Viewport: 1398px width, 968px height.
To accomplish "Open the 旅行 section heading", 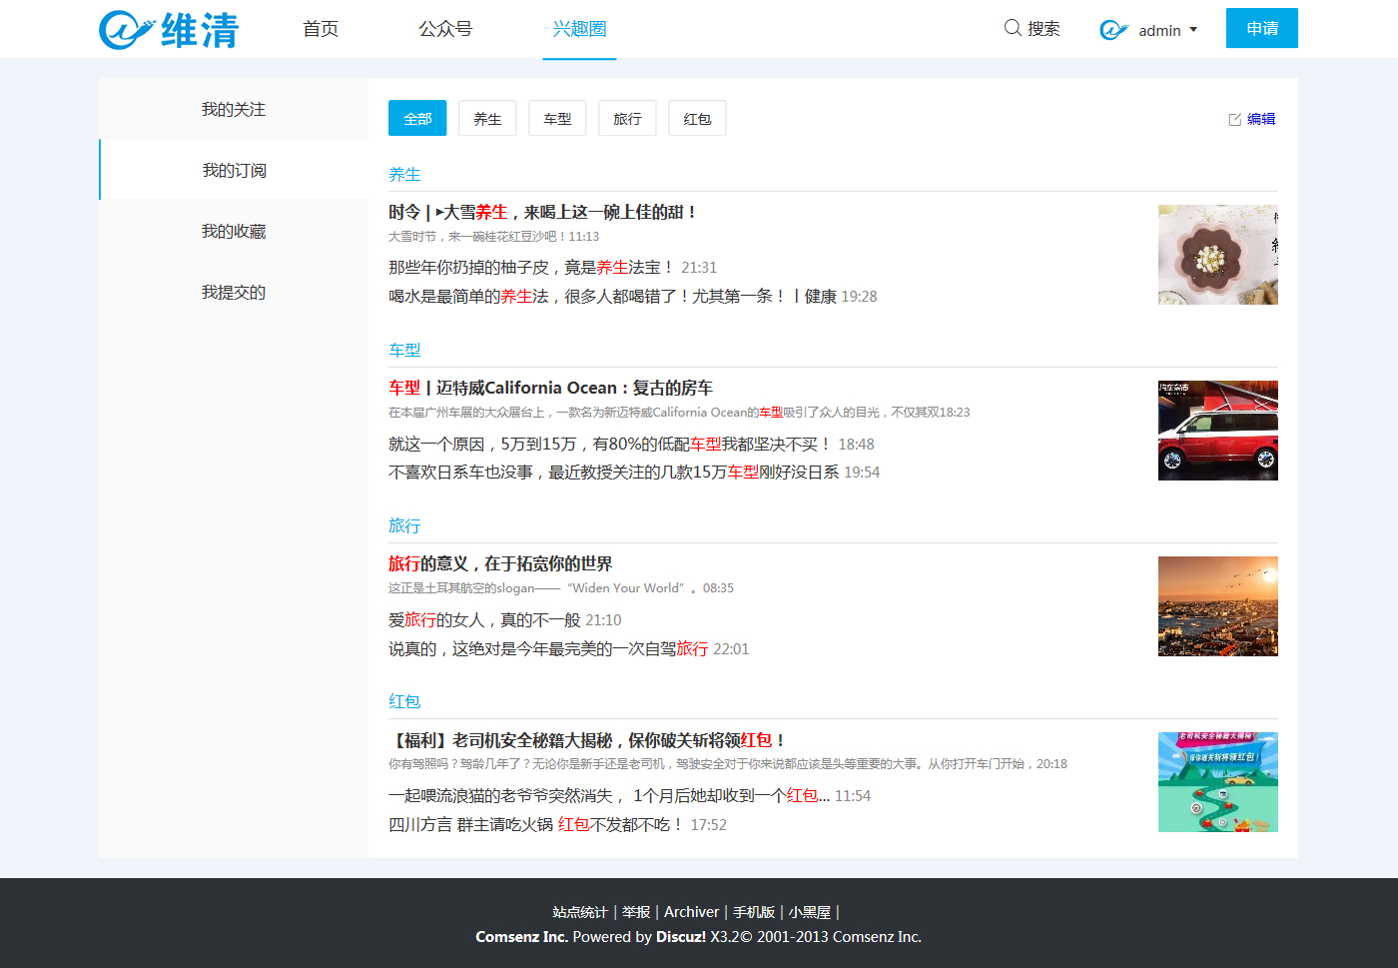I will click(404, 525).
